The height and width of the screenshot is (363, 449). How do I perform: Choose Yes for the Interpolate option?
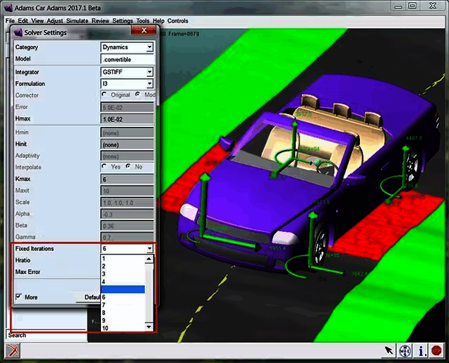click(x=104, y=167)
